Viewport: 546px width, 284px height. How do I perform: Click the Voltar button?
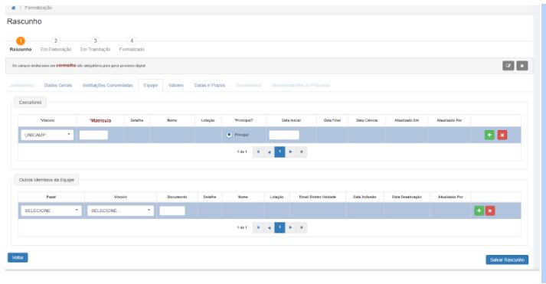pyautogui.click(x=18, y=257)
